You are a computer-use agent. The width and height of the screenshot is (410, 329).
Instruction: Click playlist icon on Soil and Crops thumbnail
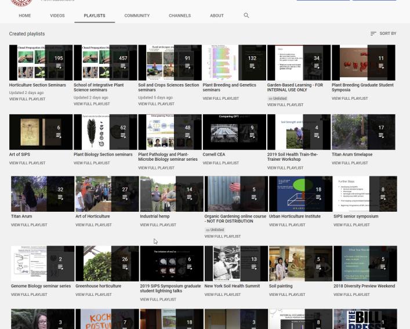[x=188, y=66]
